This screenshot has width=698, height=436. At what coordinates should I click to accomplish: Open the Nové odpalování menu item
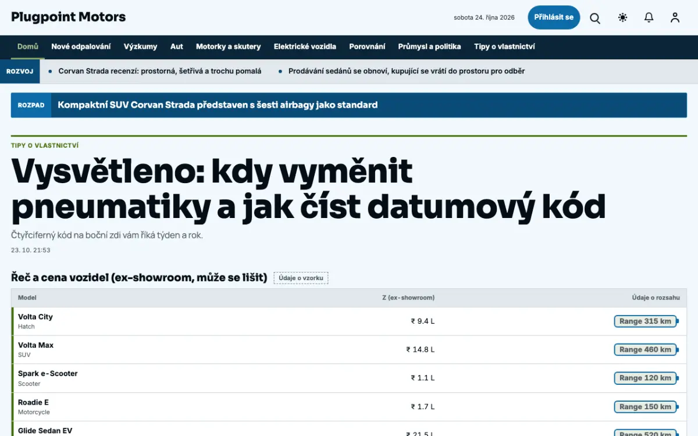pyautogui.click(x=81, y=47)
